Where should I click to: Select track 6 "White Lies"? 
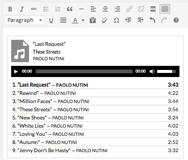coord(95,126)
